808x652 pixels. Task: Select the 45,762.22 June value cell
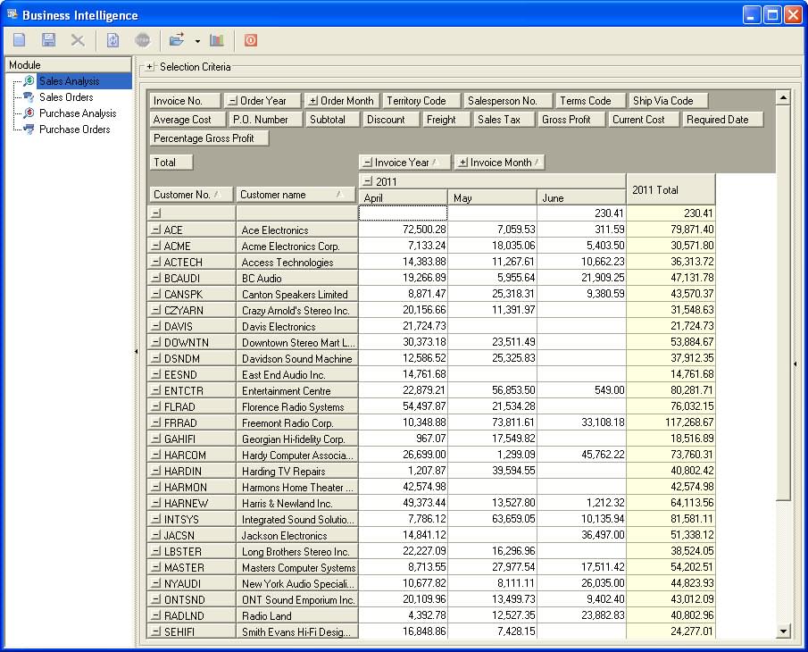coord(582,455)
